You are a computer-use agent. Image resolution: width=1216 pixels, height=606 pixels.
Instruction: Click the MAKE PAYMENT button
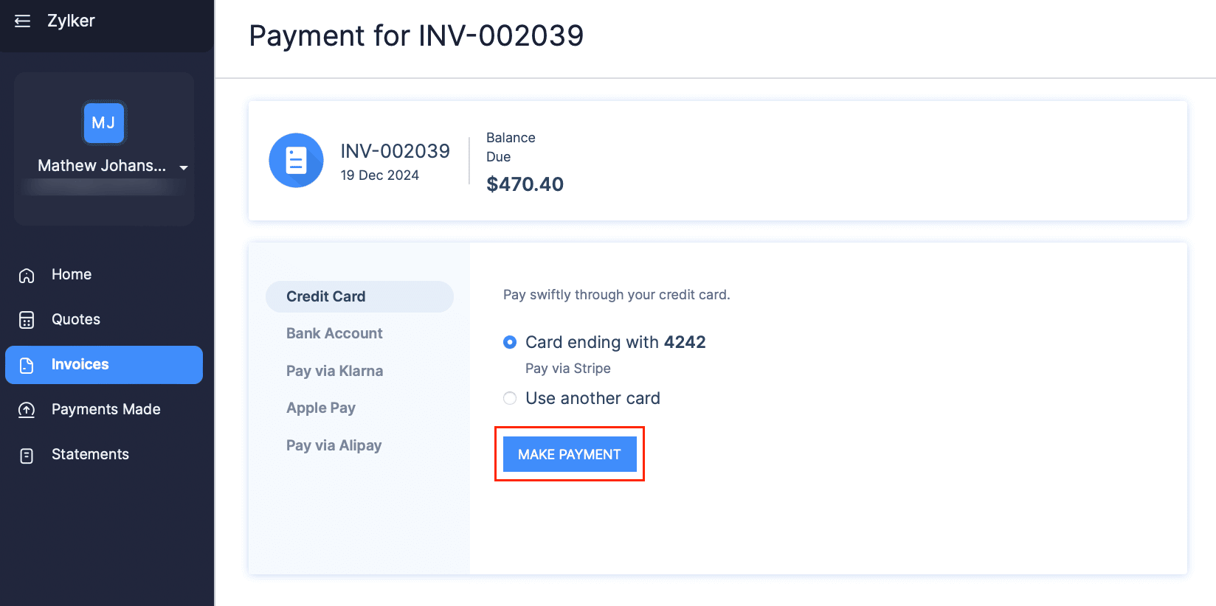pos(569,454)
